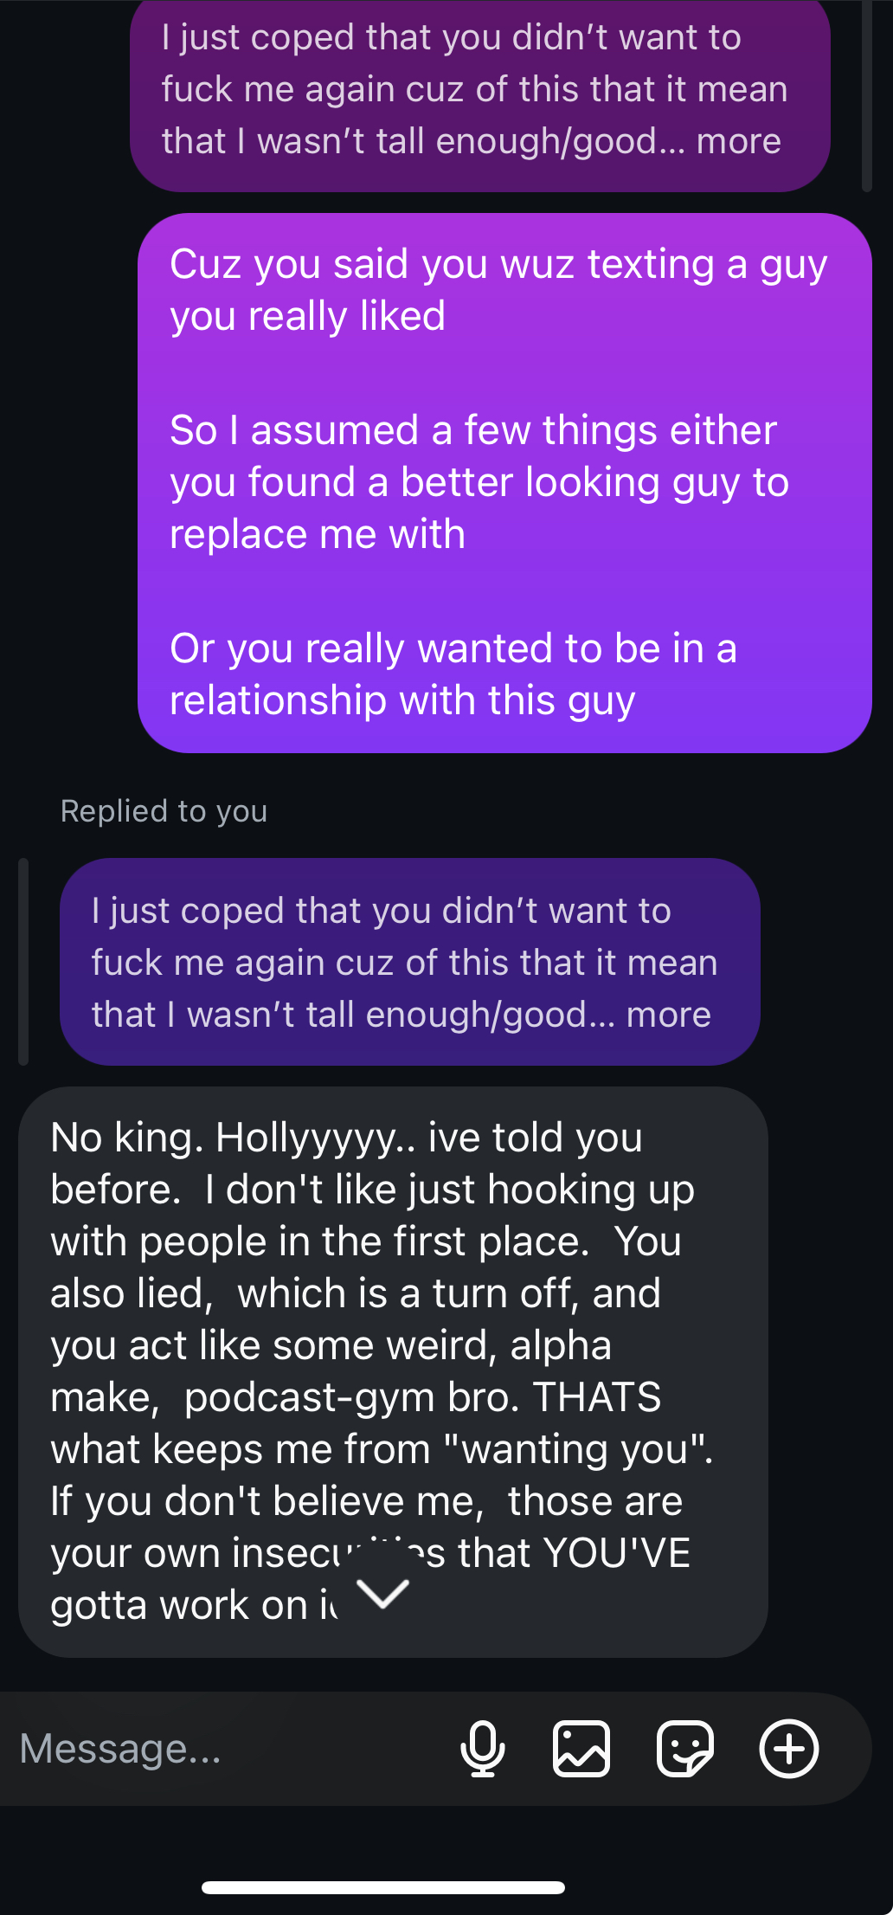Tap the vertical reply bar beside quoted message

[x=23, y=961]
